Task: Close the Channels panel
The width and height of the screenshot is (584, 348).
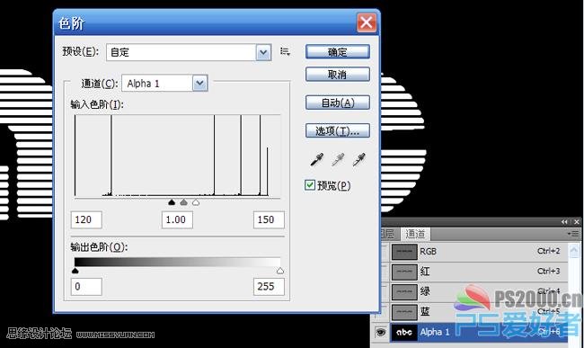Action: 576,222
